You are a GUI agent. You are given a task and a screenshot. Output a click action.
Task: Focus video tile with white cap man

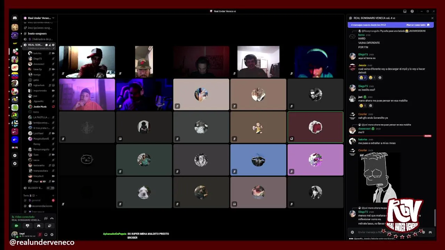pyautogui.click(x=87, y=62)
